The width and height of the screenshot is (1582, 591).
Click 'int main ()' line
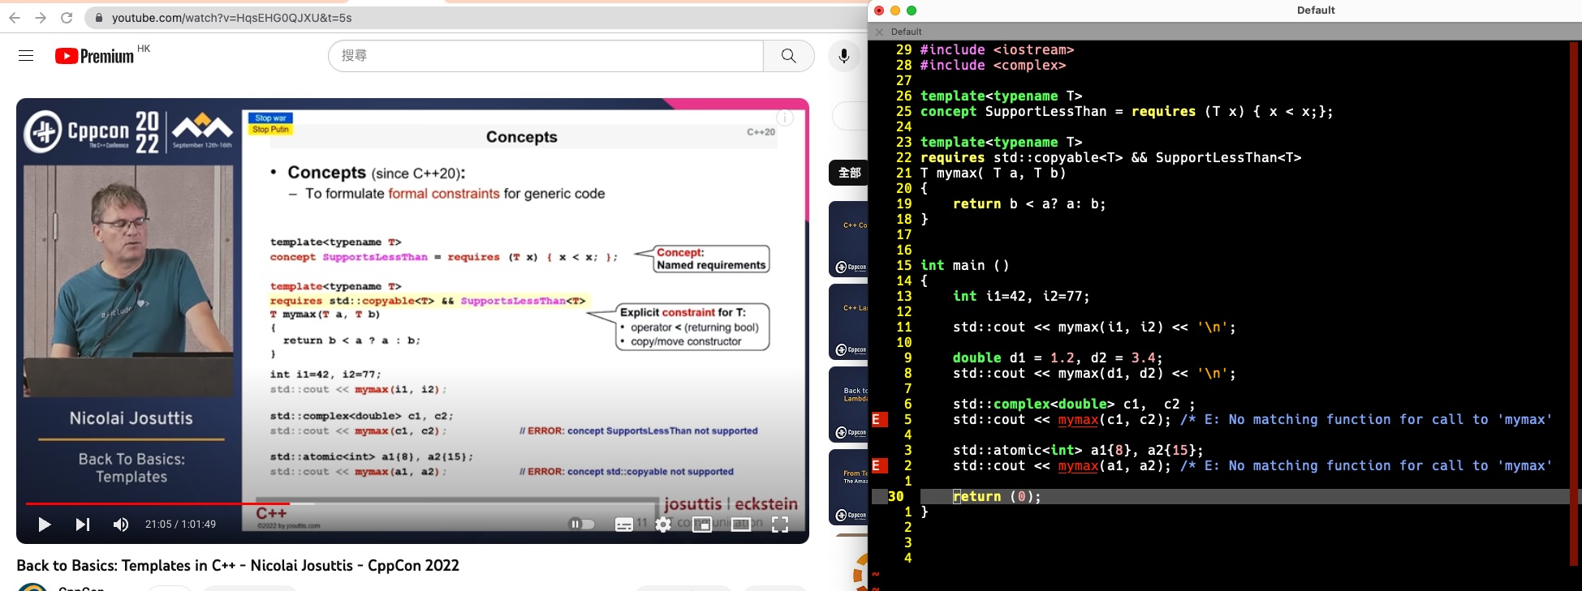tap(964, 265)
